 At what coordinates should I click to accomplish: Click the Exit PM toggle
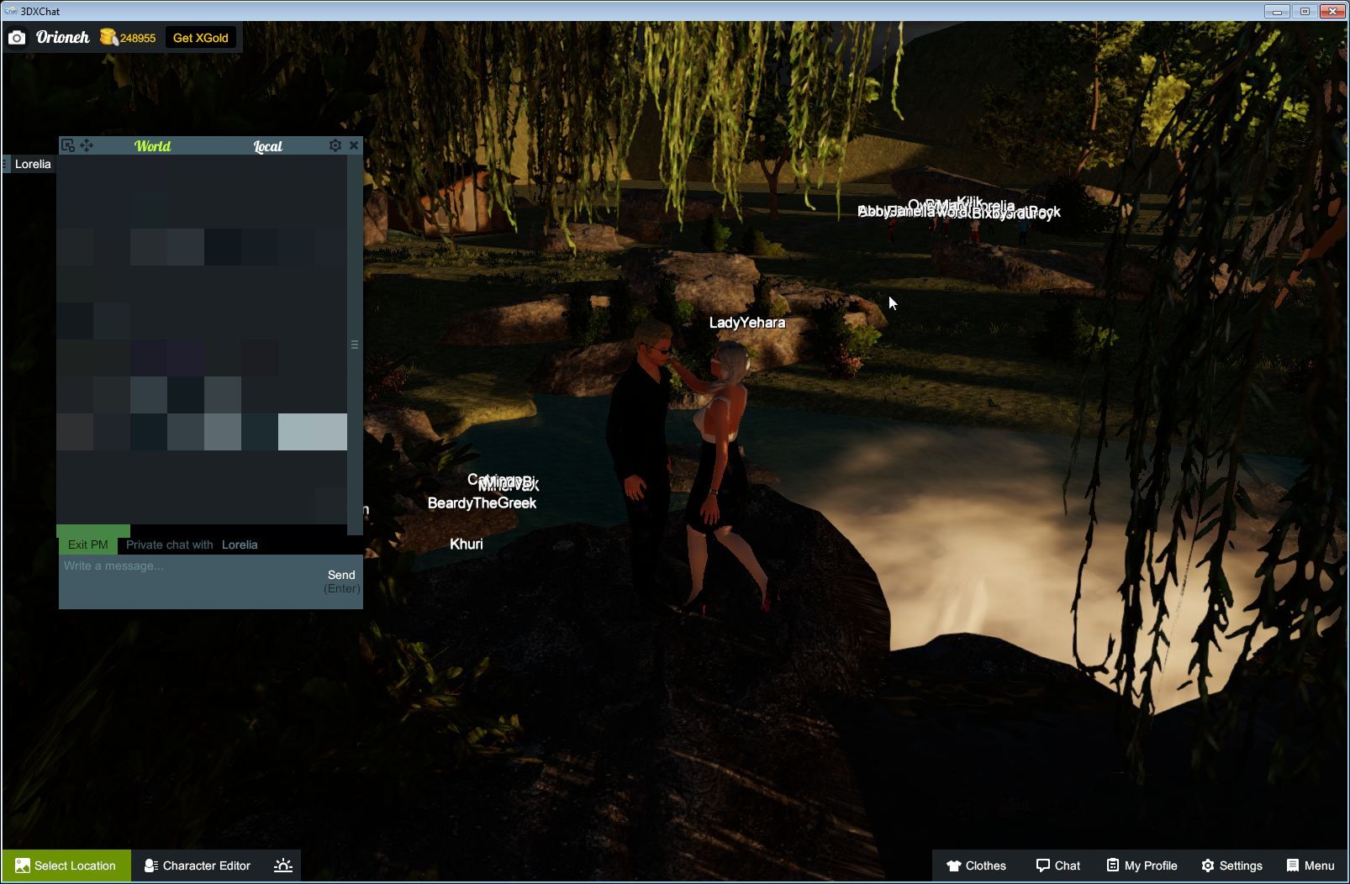coord(87,544)
